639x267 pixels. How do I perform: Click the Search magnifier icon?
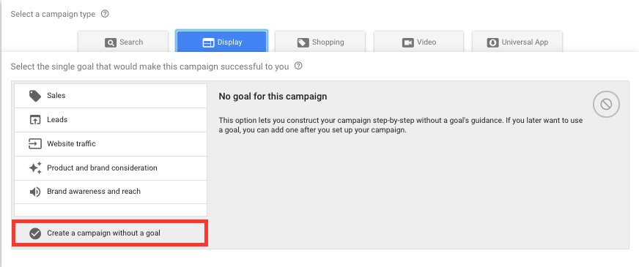pyautogui.click(x=111, y=42)
